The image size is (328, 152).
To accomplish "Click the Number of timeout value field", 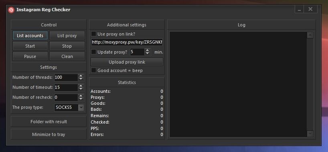I will 66,87.
